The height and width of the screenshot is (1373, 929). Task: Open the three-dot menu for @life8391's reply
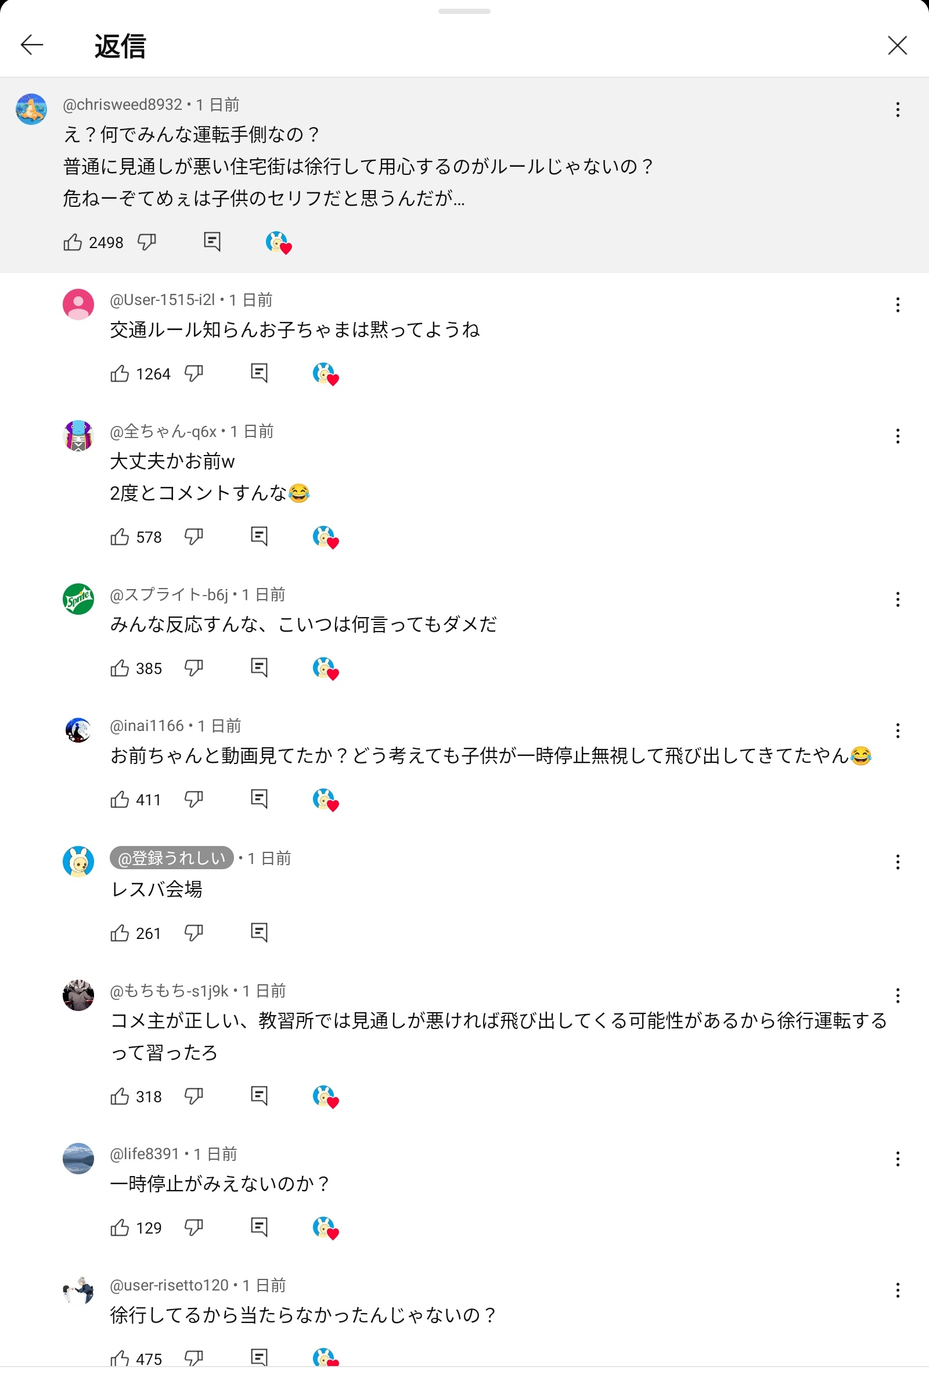tap(898, 1159)
